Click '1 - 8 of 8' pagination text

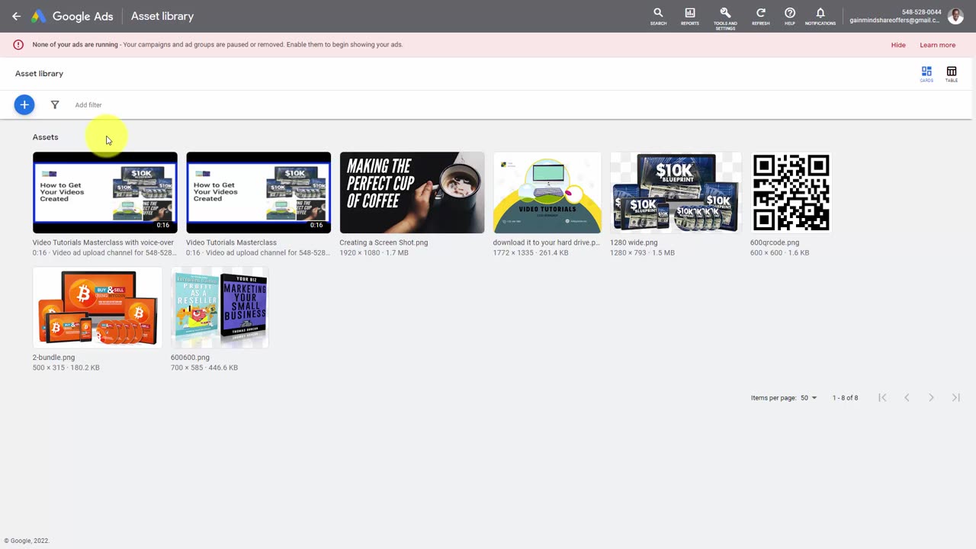click(x=845, y=398)
